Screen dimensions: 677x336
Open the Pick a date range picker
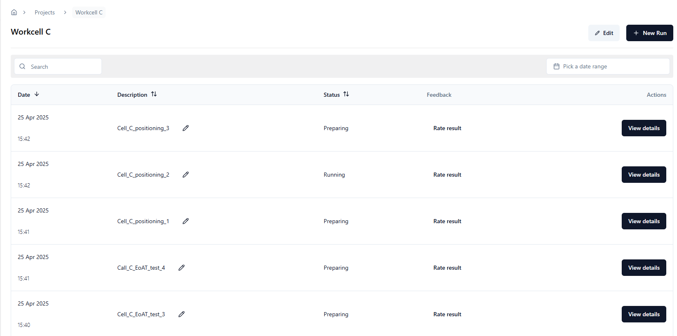point(608,66)
